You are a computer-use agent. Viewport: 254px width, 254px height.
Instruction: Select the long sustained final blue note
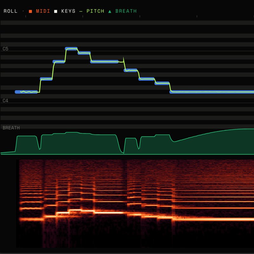(212, 92)
